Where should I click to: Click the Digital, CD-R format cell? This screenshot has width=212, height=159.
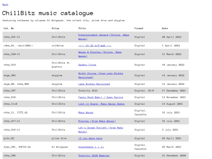pyautogui.click(x=144, y=91)
